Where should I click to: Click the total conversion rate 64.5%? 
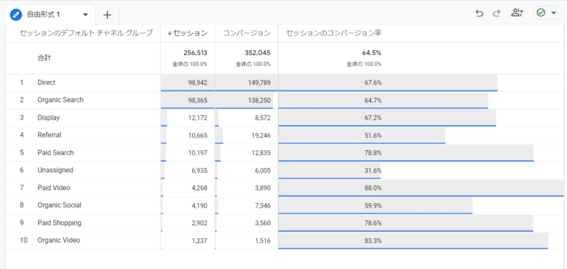[x=372, y=53]
